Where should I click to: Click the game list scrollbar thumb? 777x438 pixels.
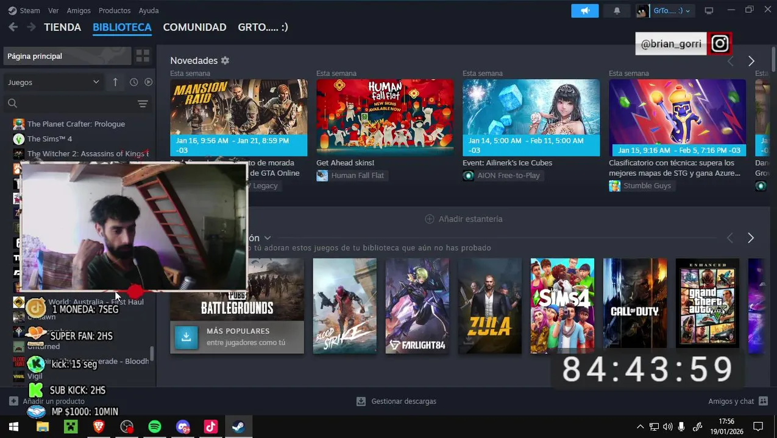point(152,353)
